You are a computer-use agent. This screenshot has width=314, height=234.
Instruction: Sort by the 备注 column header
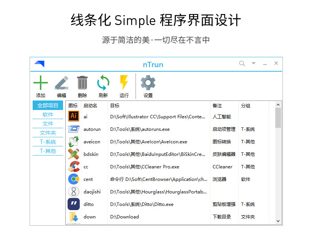[217, 105]
